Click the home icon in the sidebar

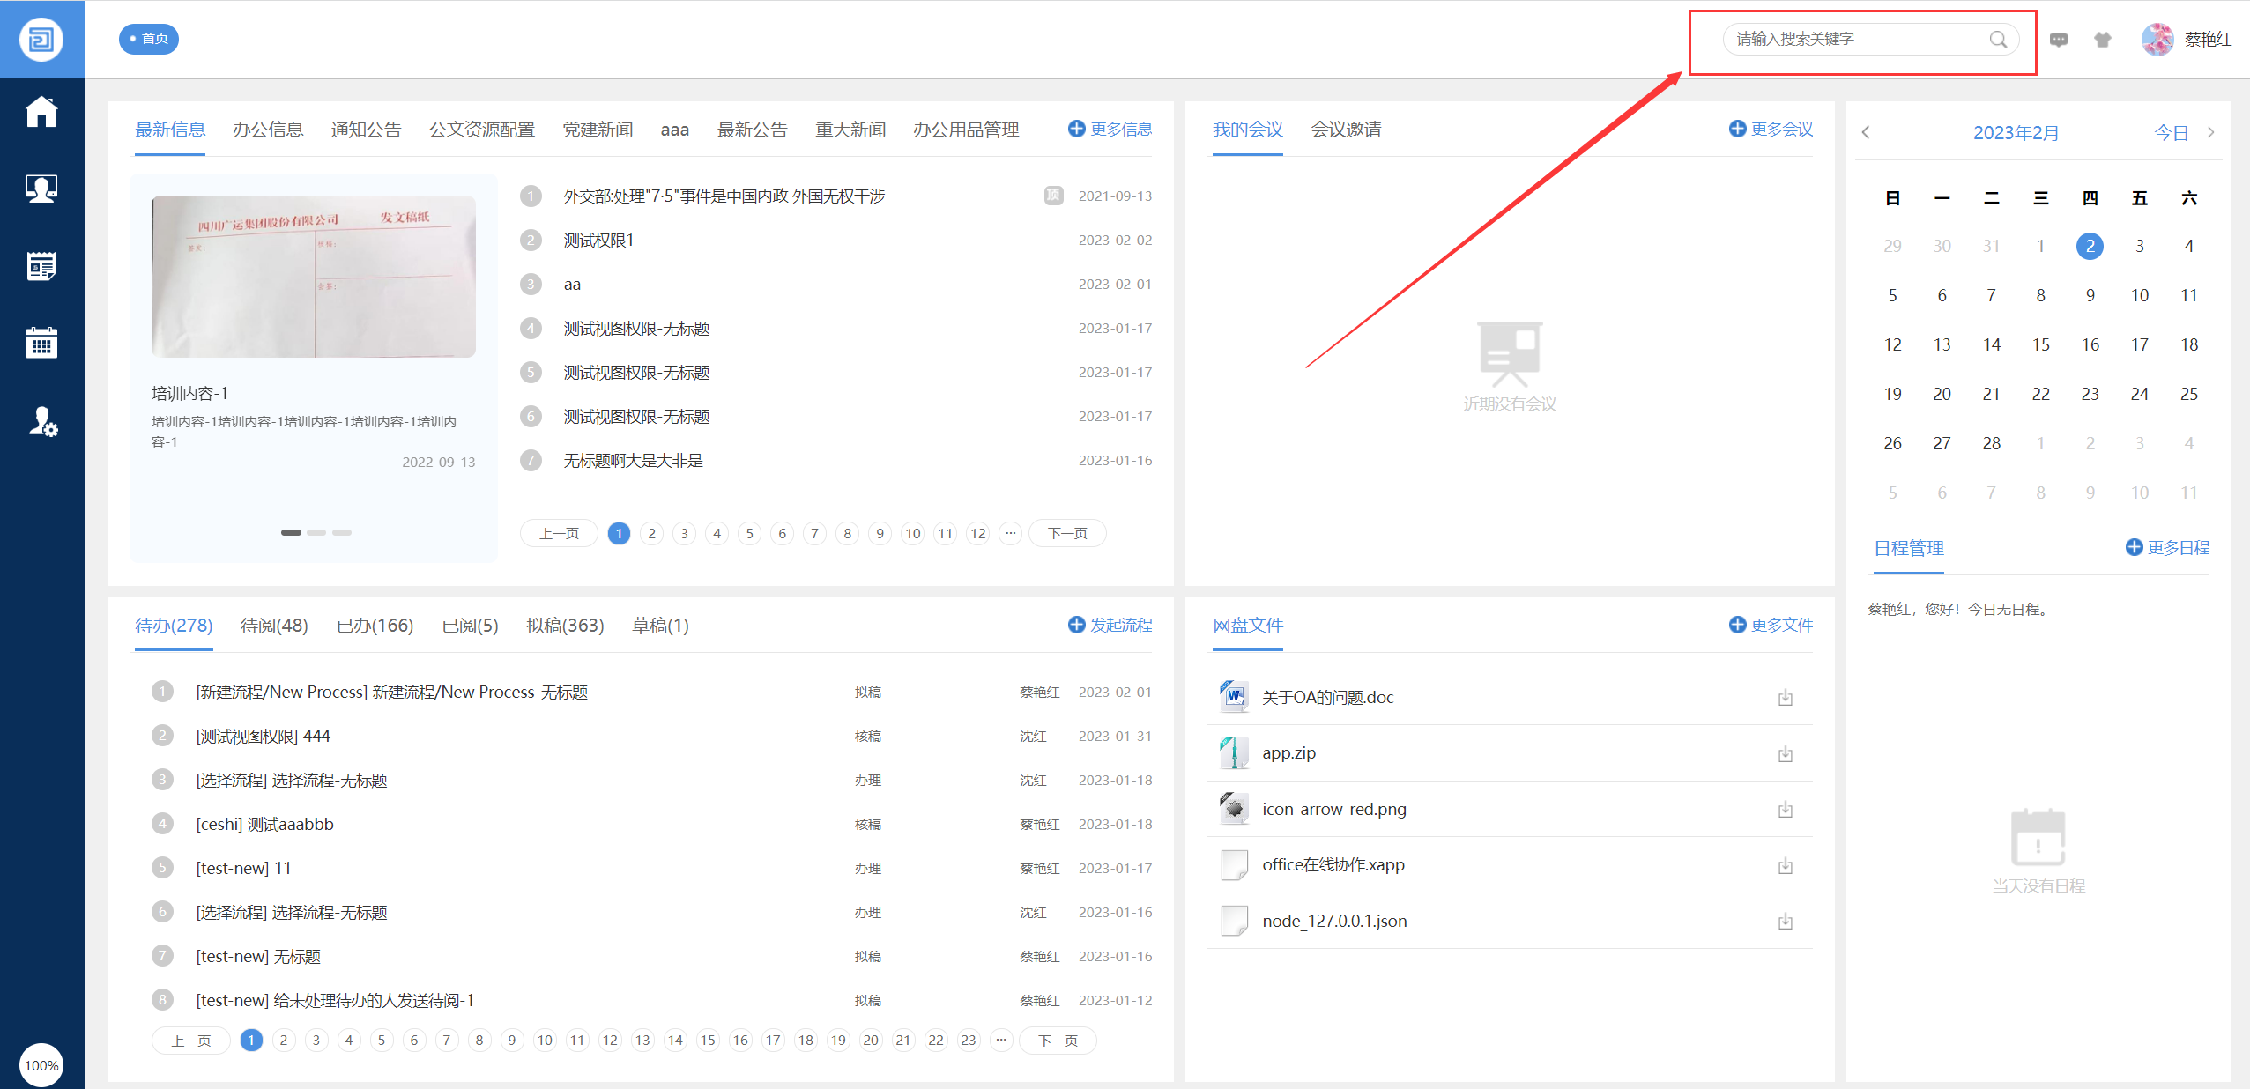tap(41, 112)
